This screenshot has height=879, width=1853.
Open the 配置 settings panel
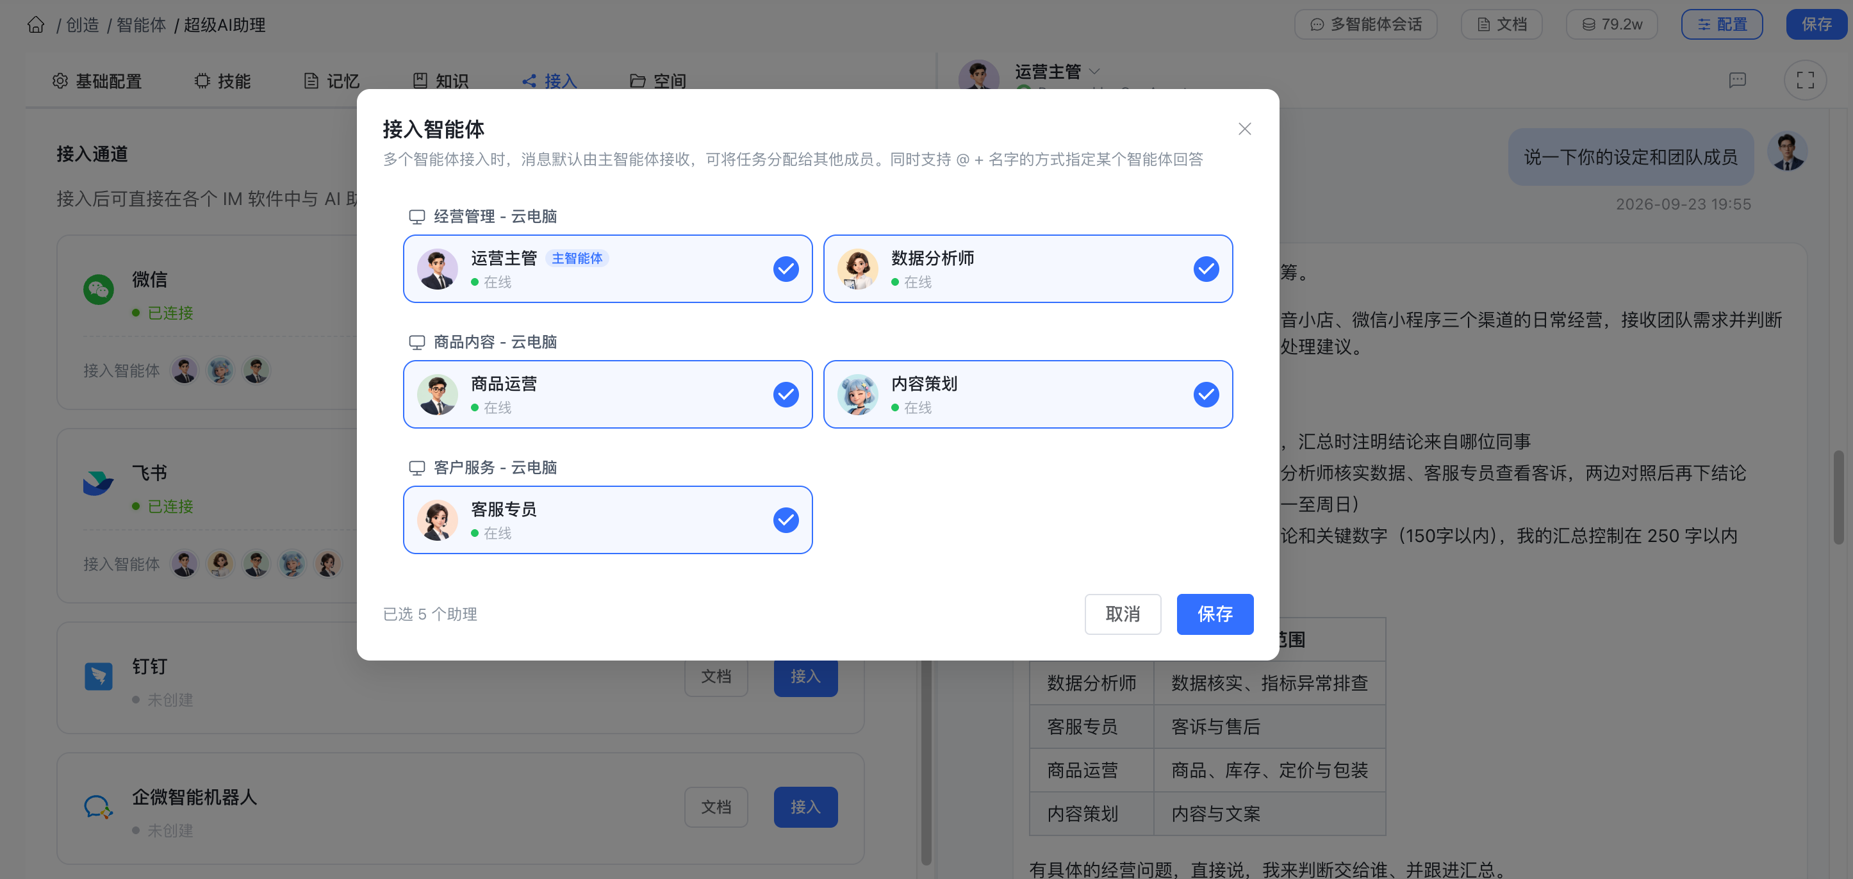tap(1722, 24)
